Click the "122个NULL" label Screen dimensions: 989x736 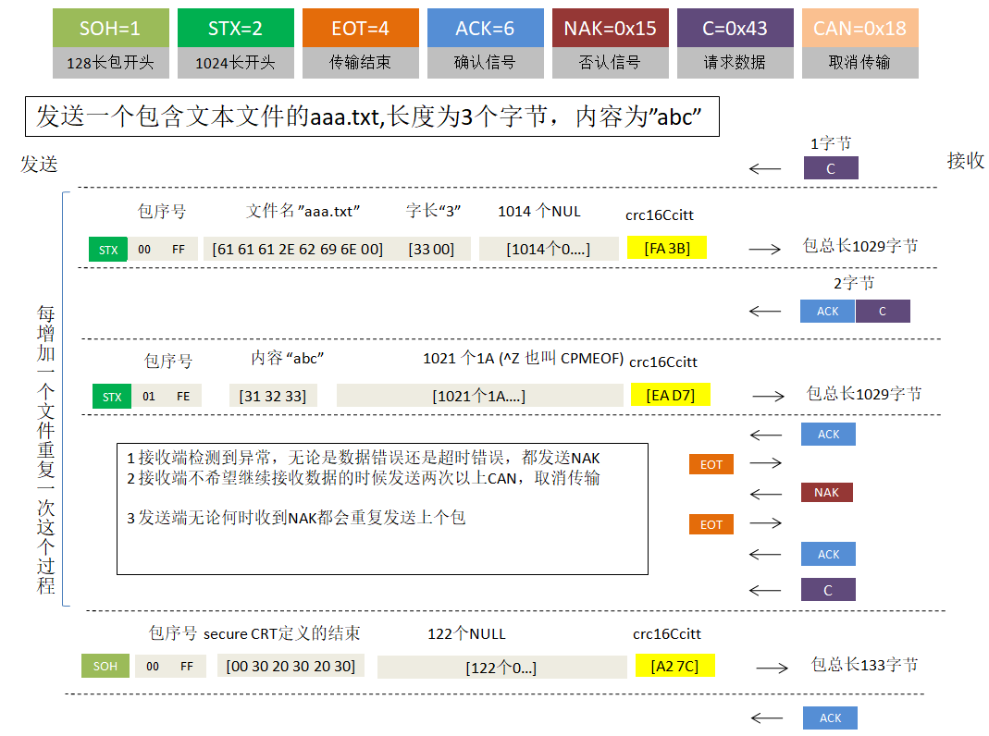click(x=467, y=634)
